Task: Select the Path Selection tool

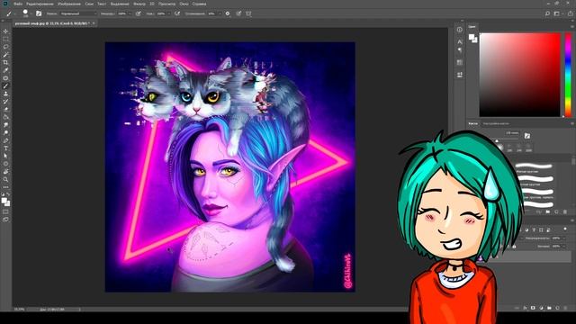Action: [x=5, y=156]
